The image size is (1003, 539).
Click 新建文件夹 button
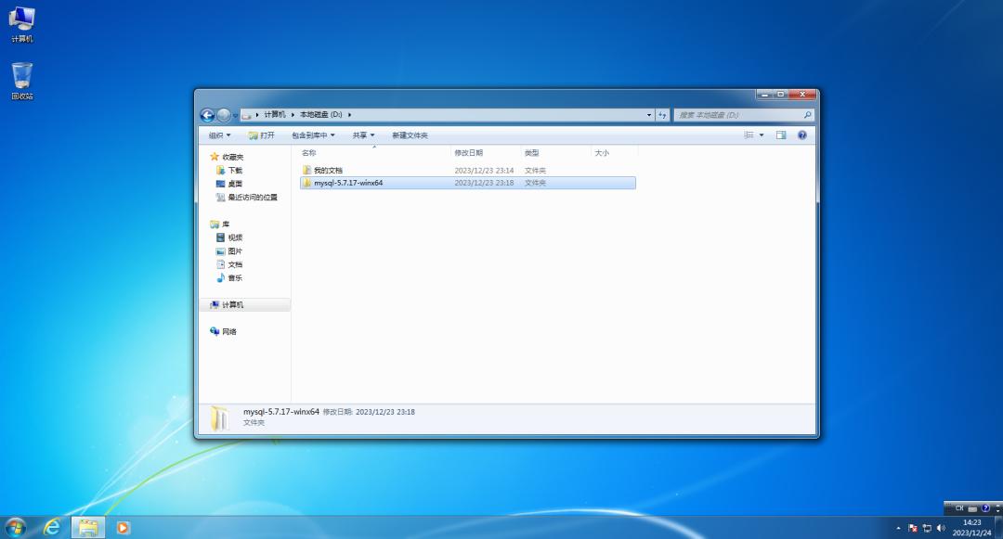410,135
